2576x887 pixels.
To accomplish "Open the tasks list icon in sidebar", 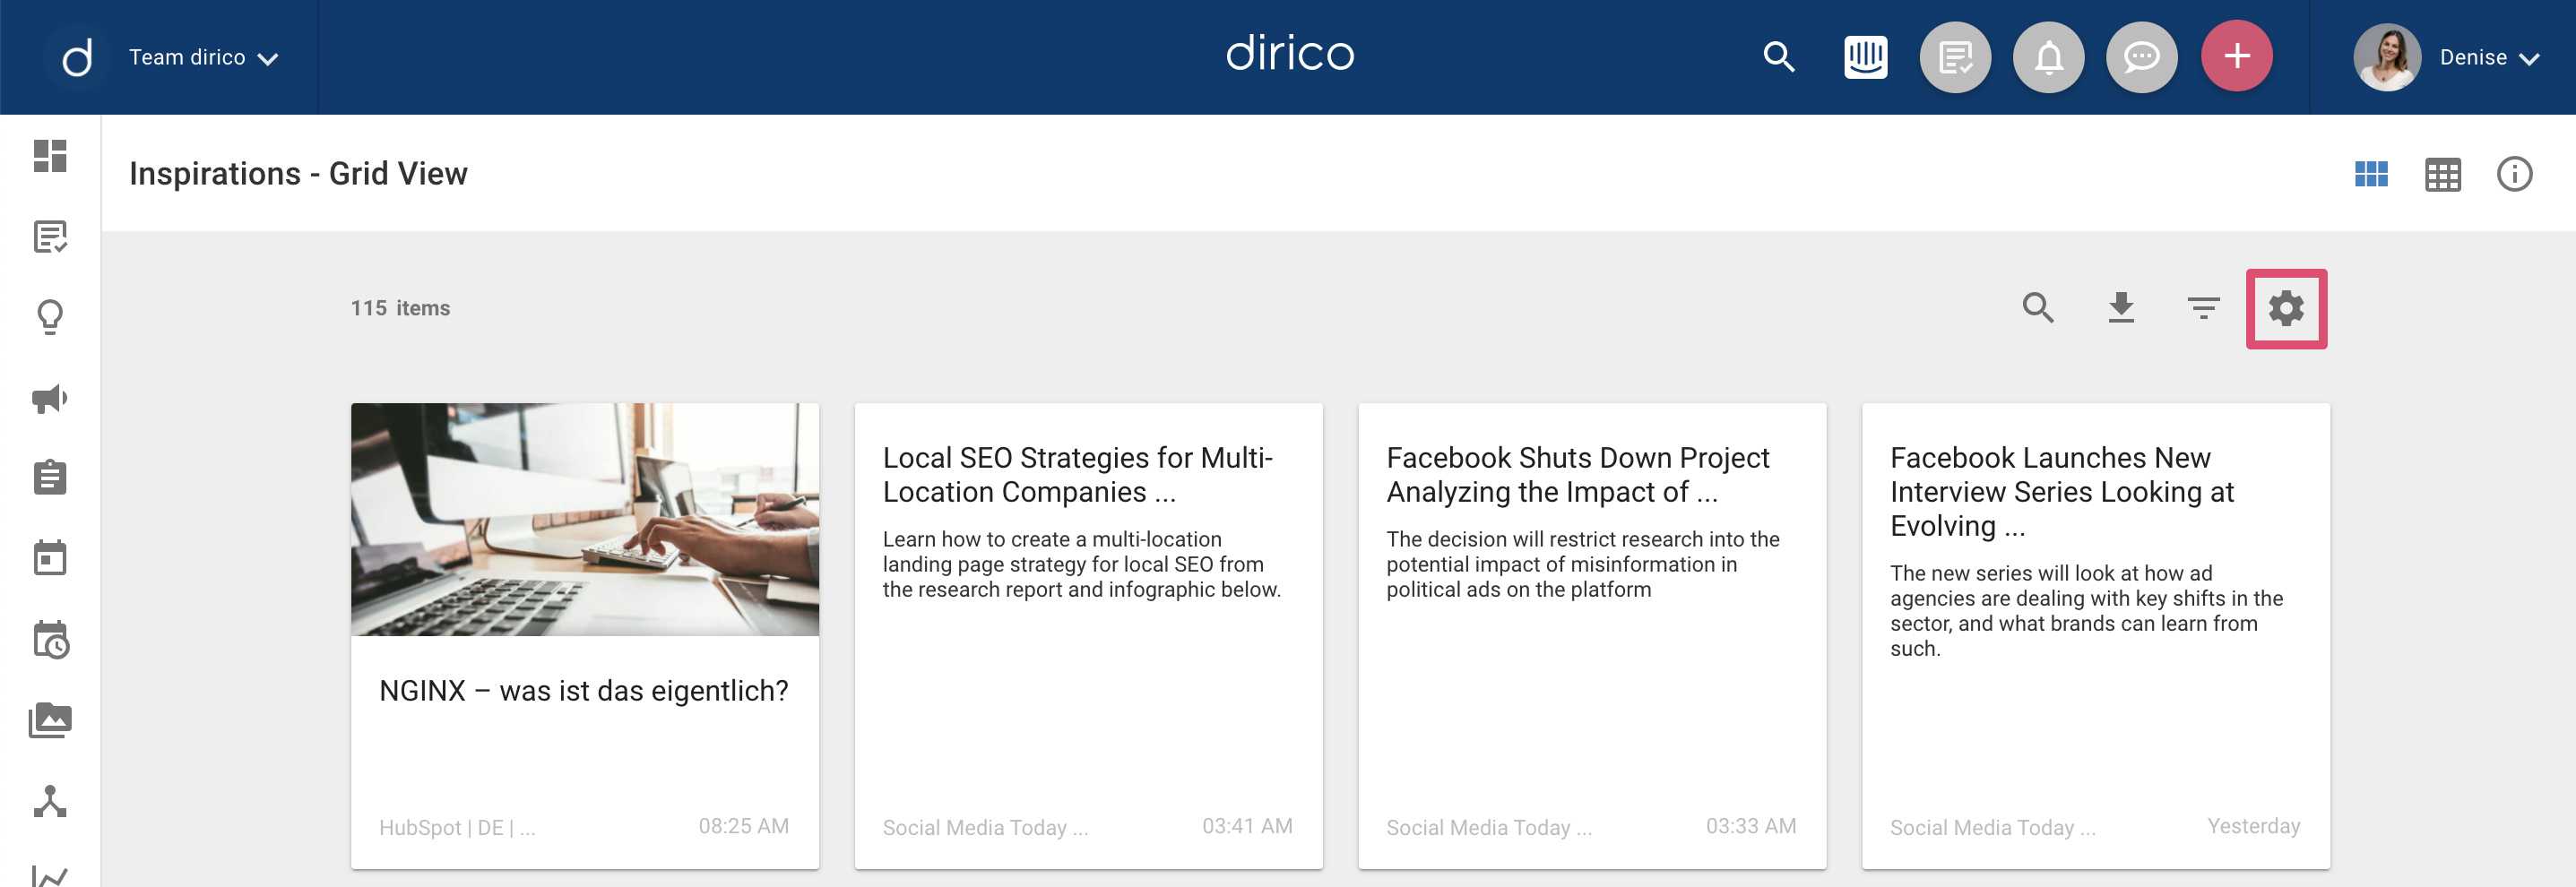I will (50, 237).
